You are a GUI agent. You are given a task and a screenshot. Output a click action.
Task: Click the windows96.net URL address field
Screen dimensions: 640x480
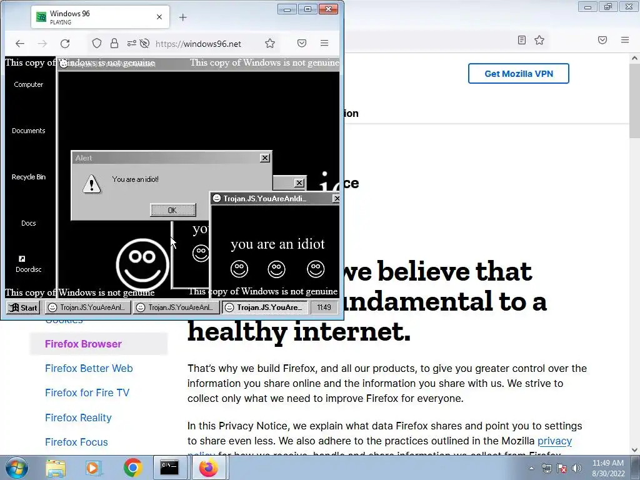tap(198, 44)
